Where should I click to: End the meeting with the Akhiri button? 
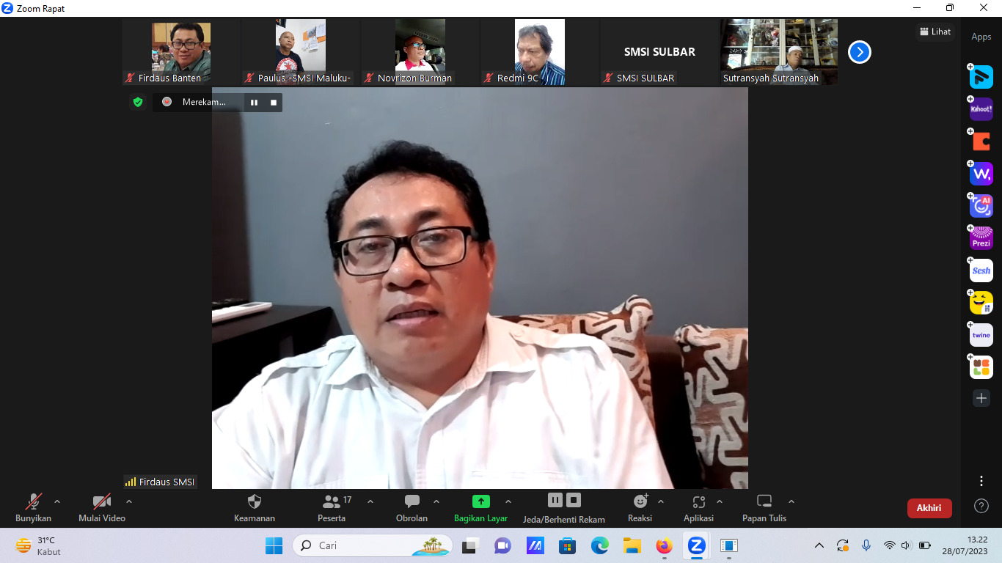929,507
